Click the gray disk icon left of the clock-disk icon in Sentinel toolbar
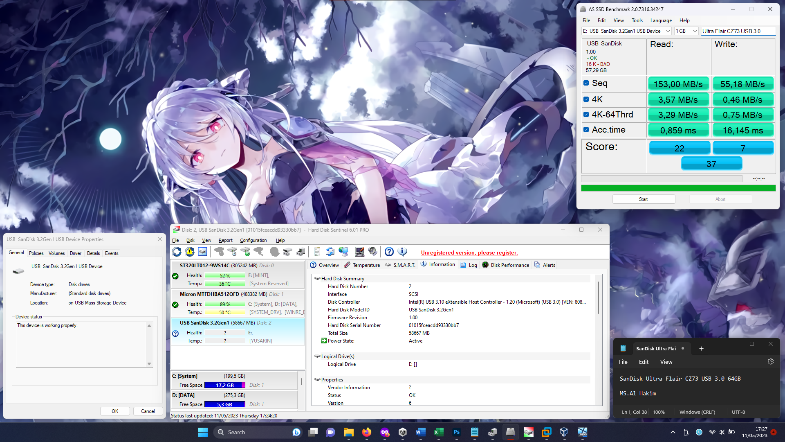785x442 pixels. [219, 252]
